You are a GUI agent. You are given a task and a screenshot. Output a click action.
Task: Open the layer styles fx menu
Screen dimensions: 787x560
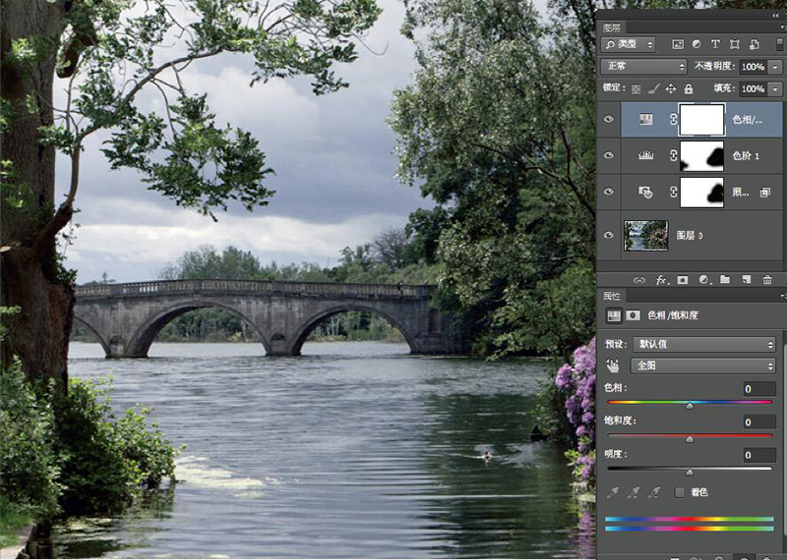[662, 280]
